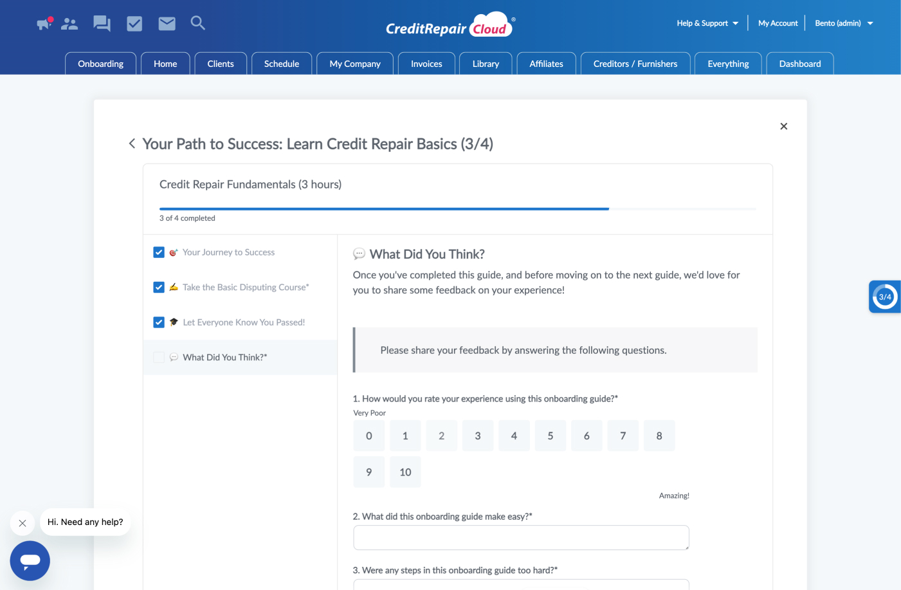Click the megaphone announcements icon
The width and height of the screenshot is (901, 590).
[44, 24]
